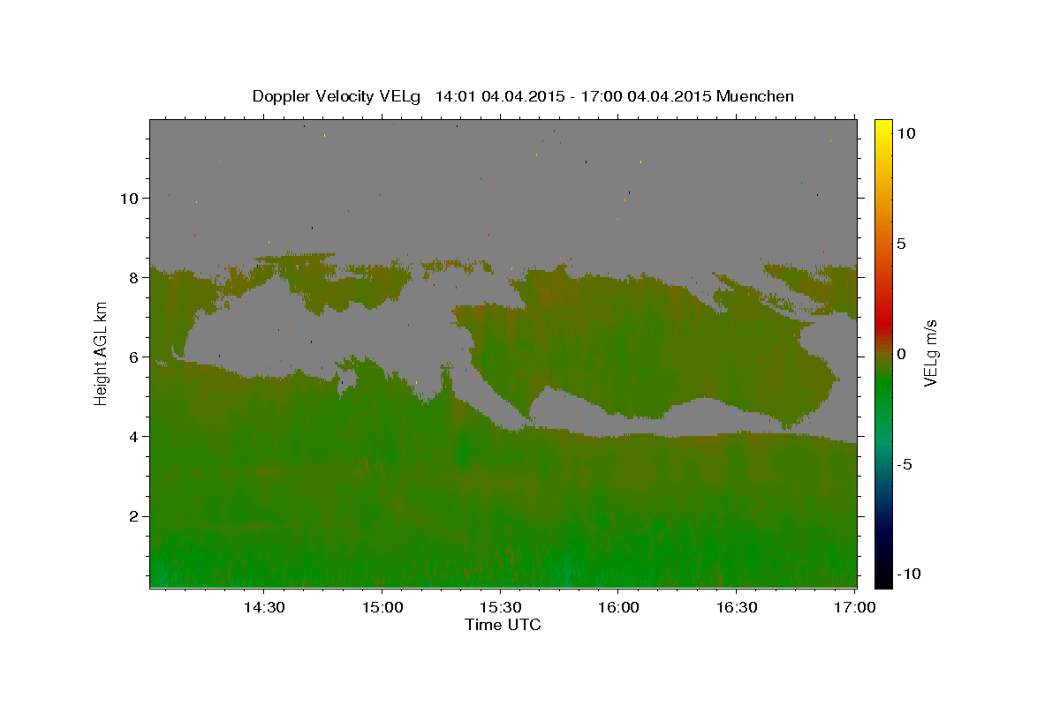The width and height of the screenshot is (1060, 706).
Task: Click the "14:01 04.04.2015" start time in title
Action: [497, 96]
